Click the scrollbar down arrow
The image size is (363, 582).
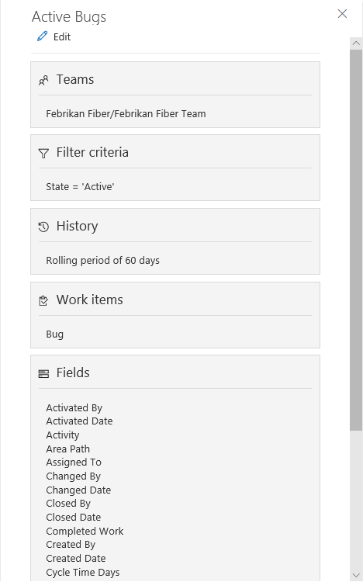[x=356, y=575]
